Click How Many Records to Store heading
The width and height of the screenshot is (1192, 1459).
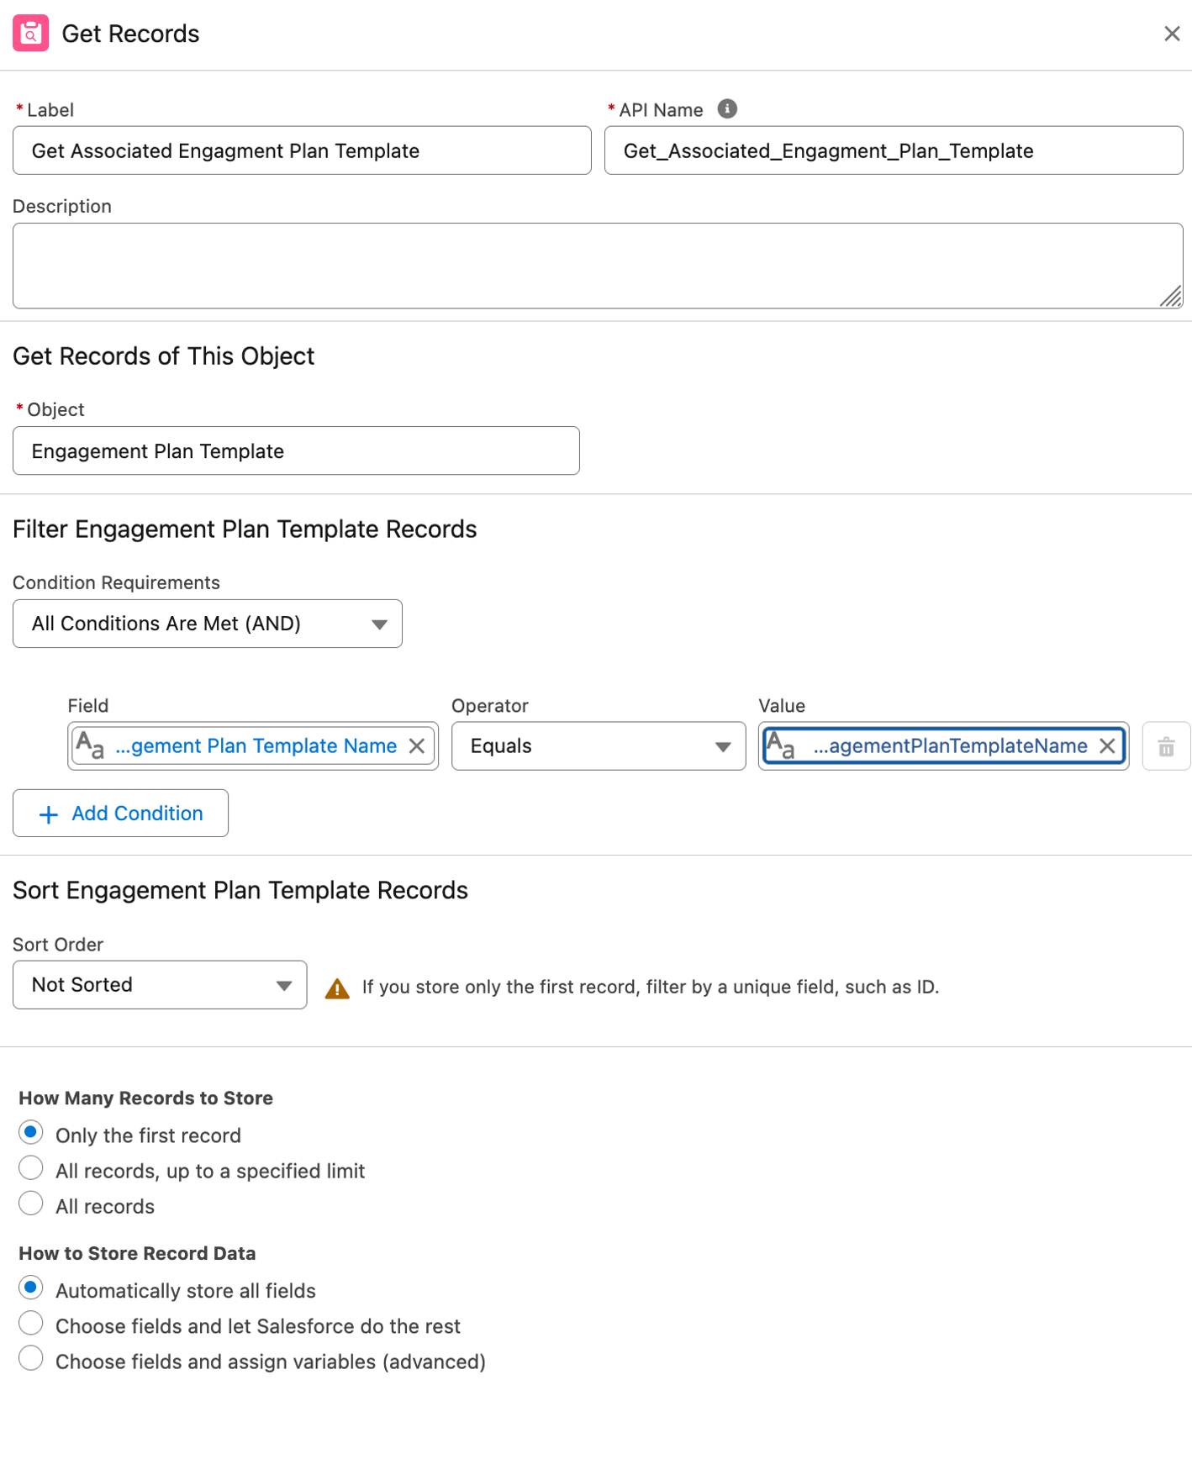pos(146,1098)
